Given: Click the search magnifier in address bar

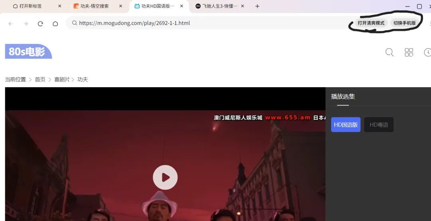Looking at the screenshot, I should [75, 23].
